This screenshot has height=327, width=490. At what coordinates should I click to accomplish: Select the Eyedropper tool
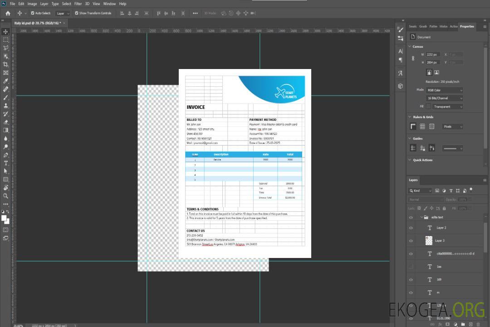tap(6, 81)
